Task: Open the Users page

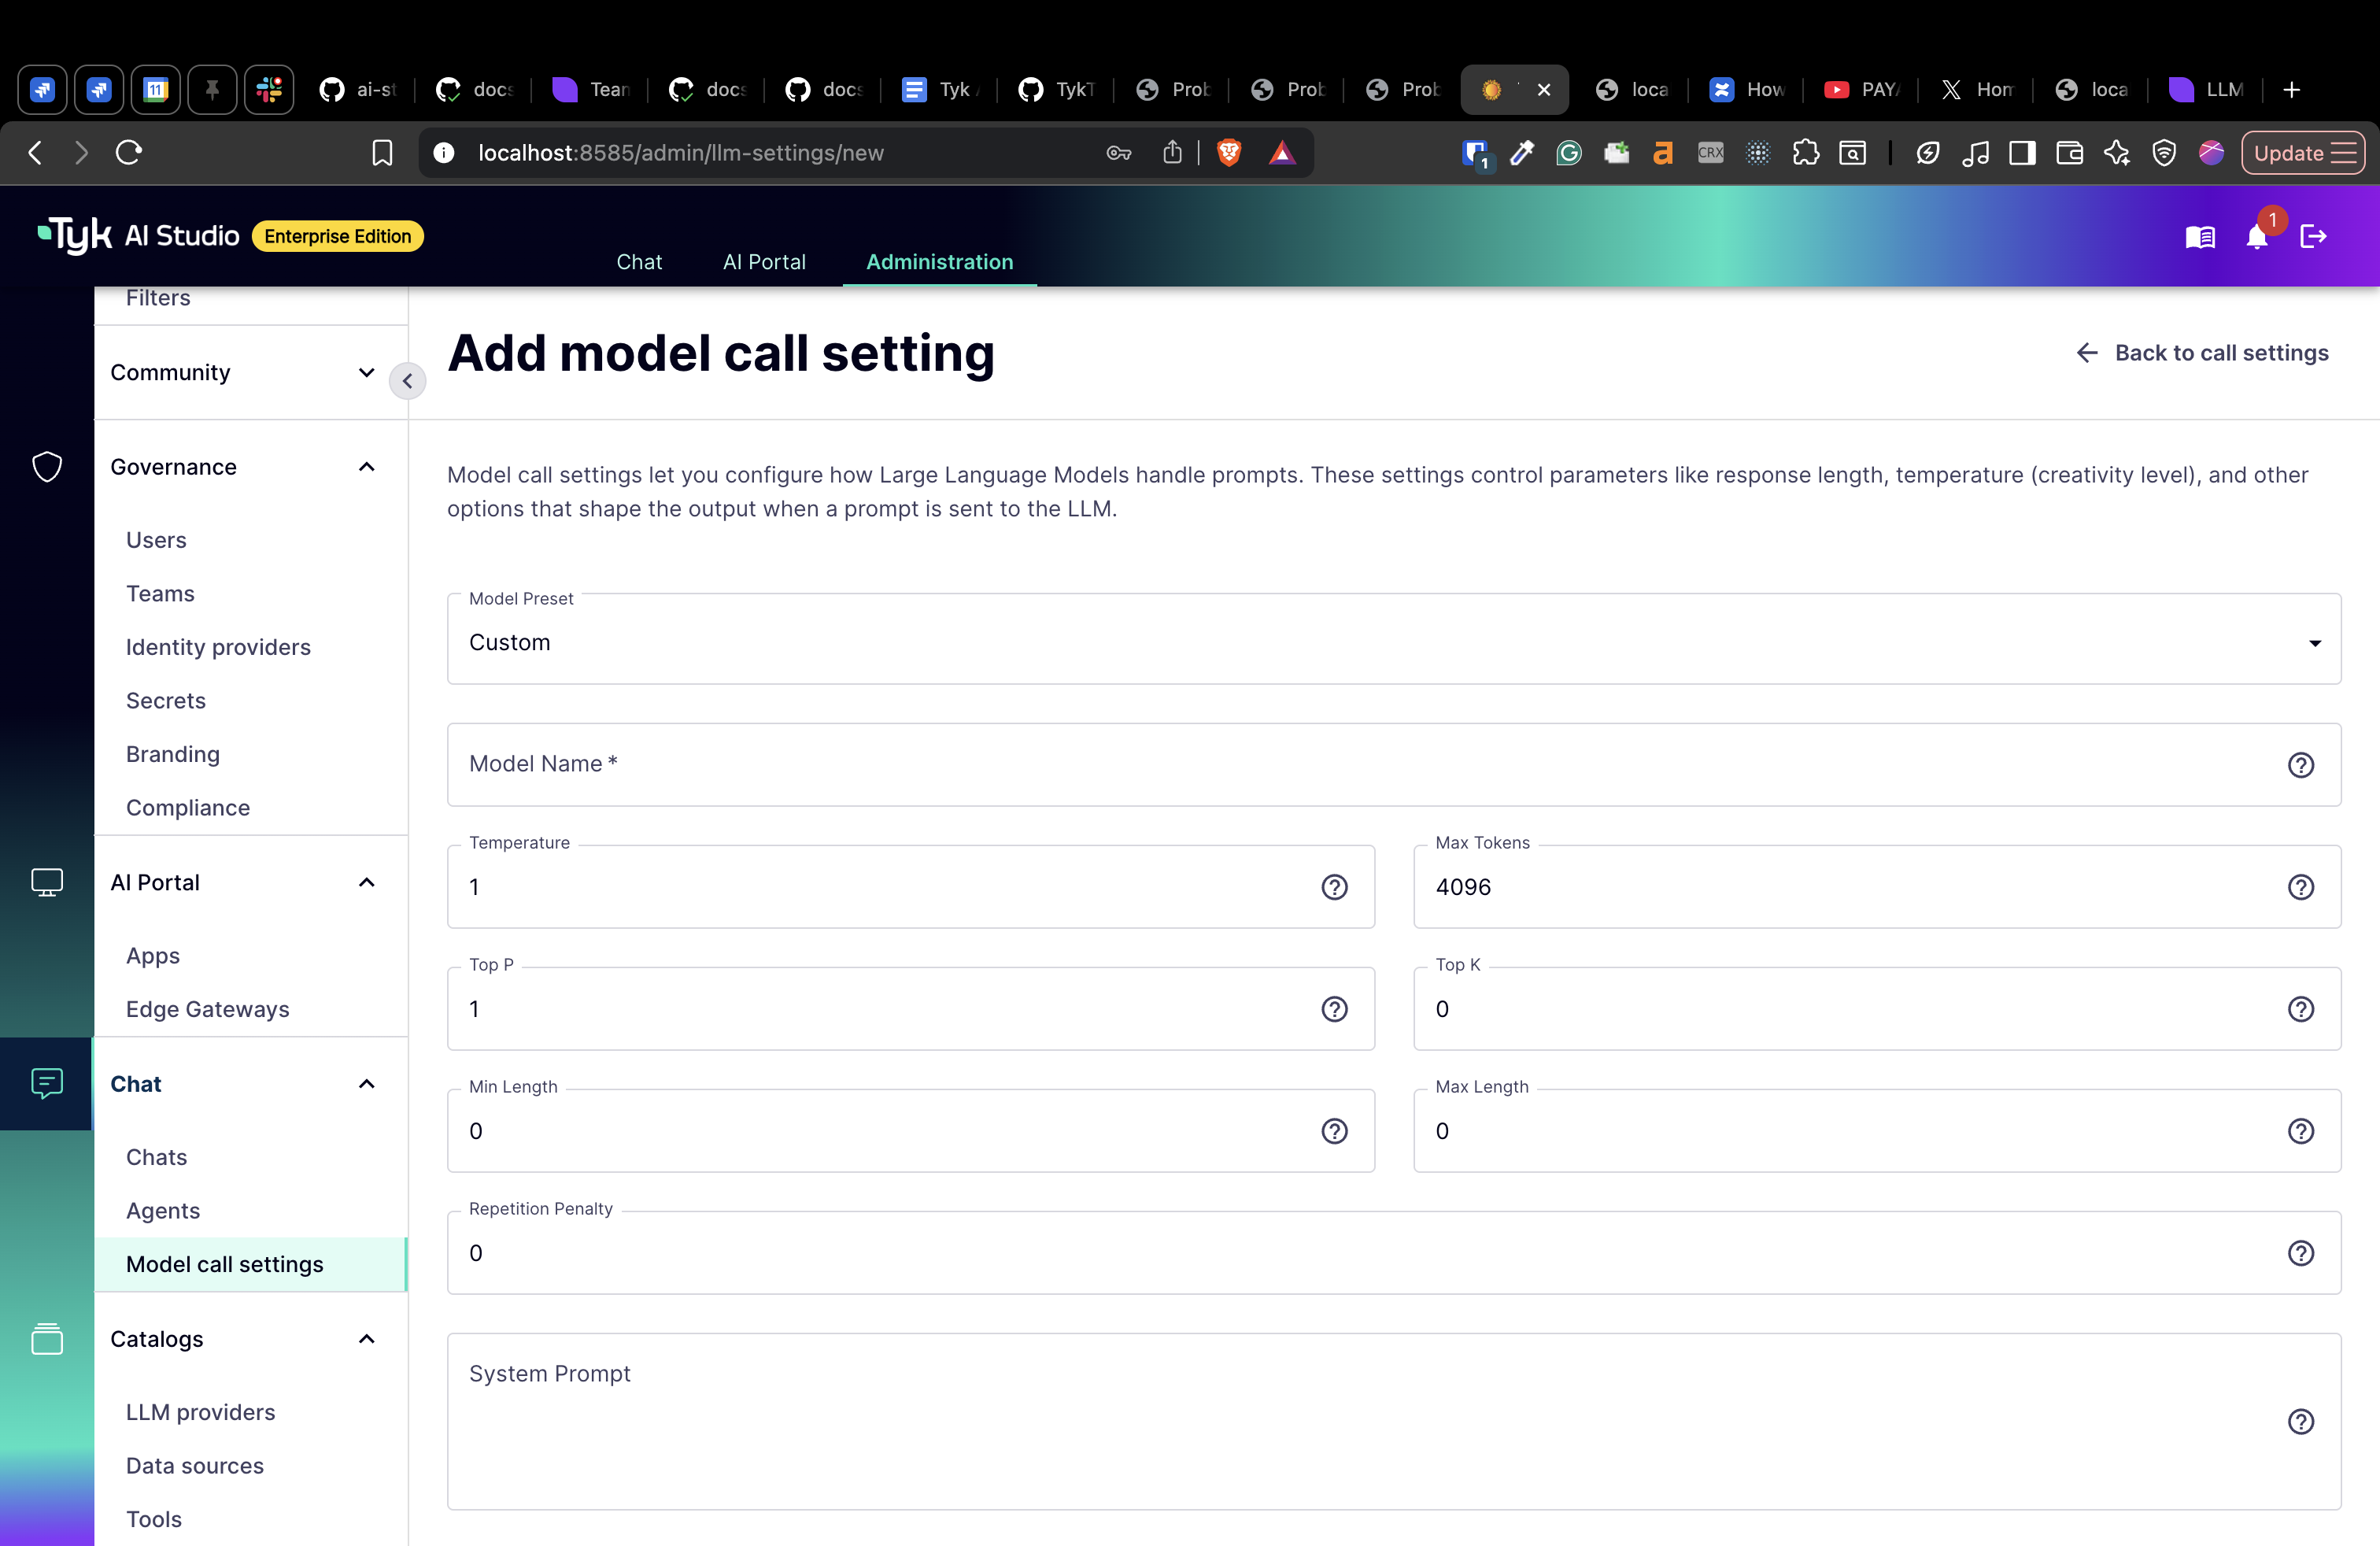Action: (x=156, y=539)
